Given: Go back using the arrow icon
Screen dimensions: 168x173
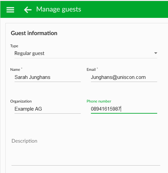Looking at the screenshot, I should pyautogui.click(x=28, y=10).
